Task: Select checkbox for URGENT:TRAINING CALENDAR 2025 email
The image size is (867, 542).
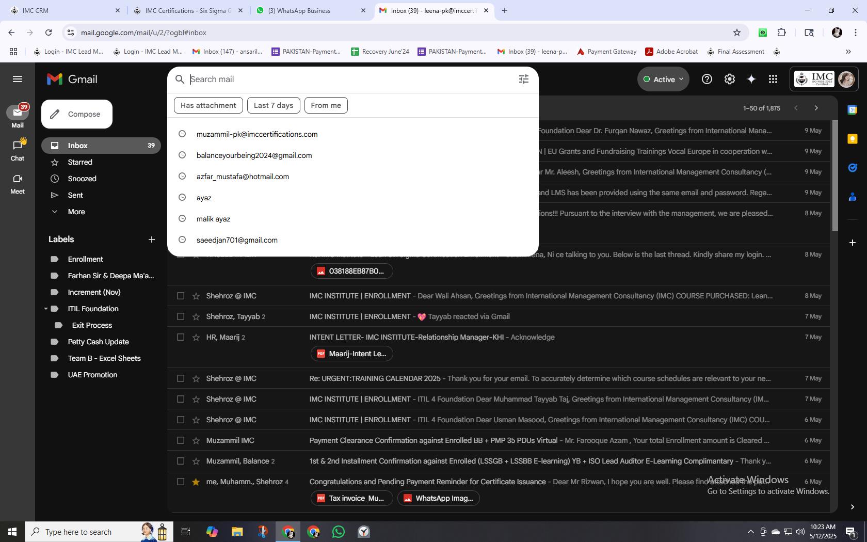Action: pos(180,378)
